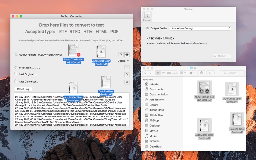Open settings with the gear button
Viewport: 256px width, 160px height.
127,55
